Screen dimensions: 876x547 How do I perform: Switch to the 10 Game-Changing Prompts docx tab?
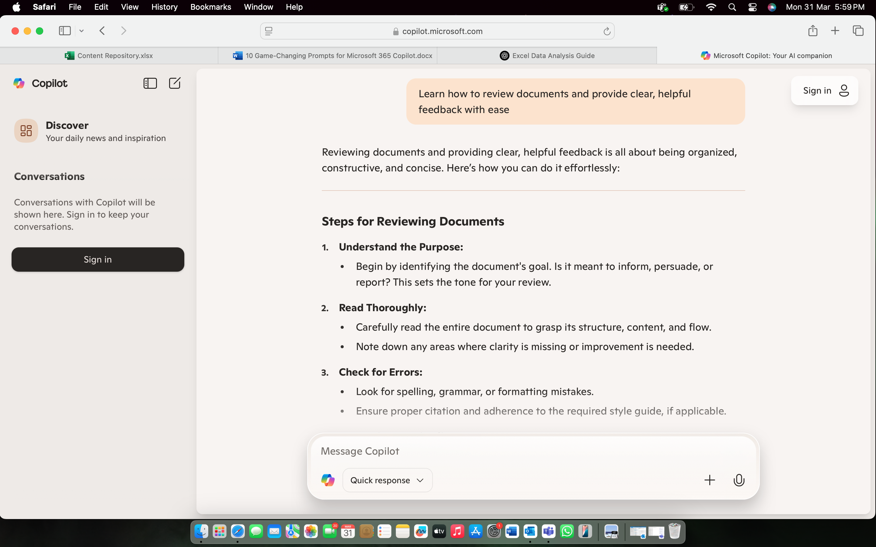coord(328,55)
